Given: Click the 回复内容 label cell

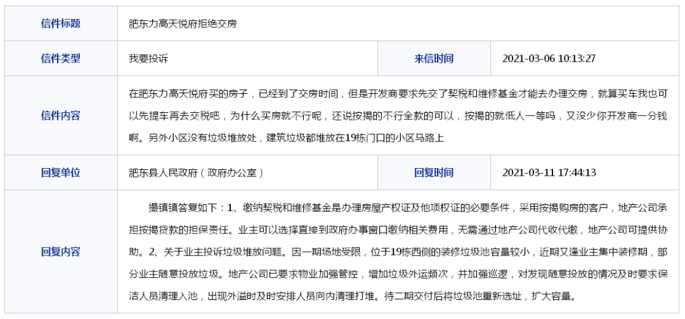Looking at the screenshot, I should tap(61, 252).
